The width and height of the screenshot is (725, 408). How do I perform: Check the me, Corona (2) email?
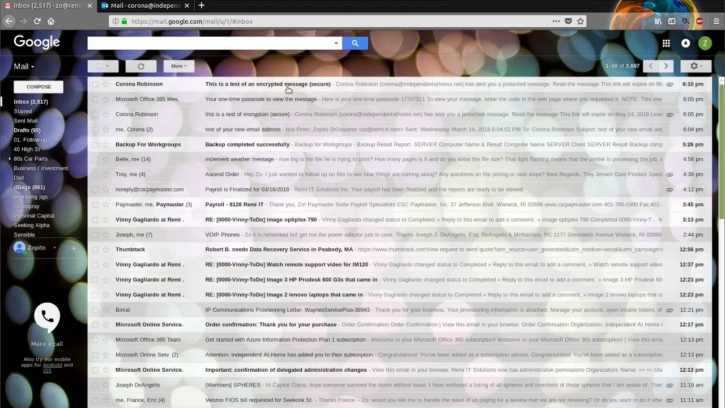[x=95, y=129]
